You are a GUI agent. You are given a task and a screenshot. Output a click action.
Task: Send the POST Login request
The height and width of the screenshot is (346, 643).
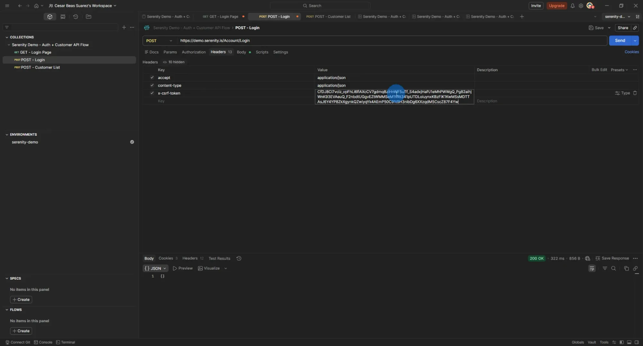point(620,40)
